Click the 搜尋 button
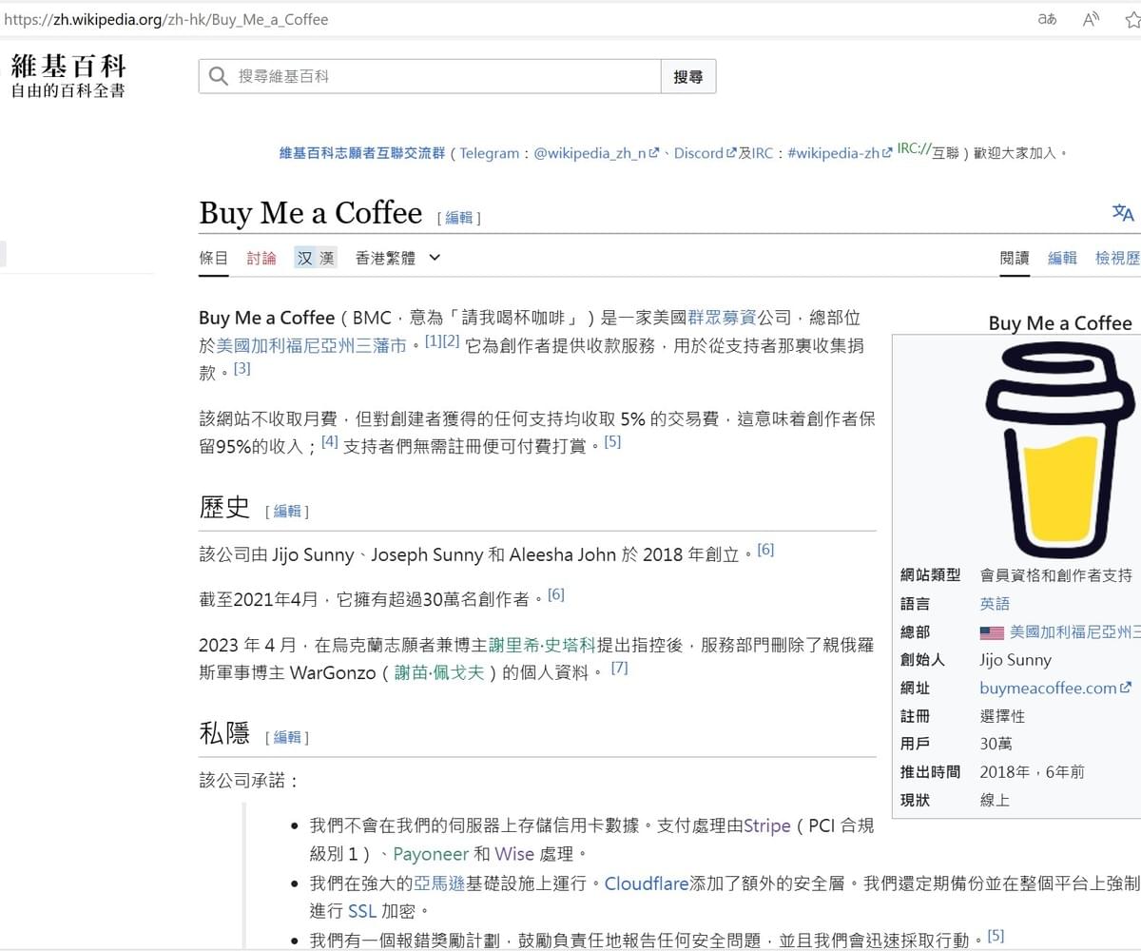The image size is (1141, 951). click(x=687, y=77)
